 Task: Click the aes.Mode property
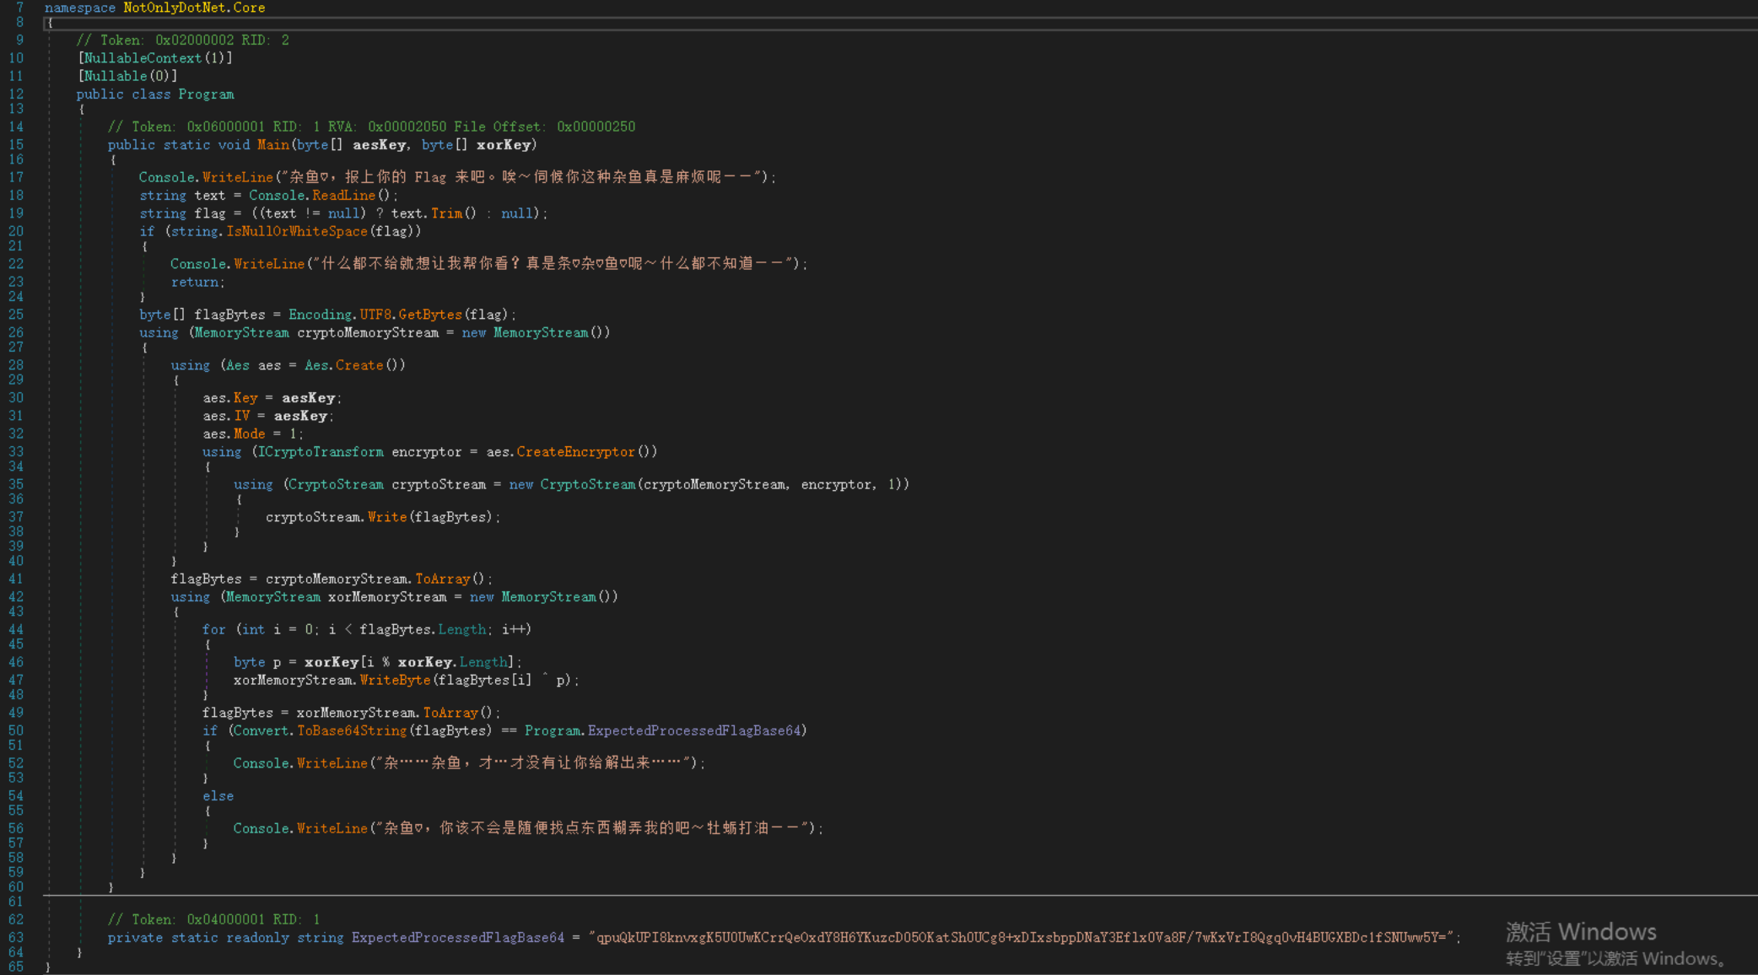coord(249,434)
